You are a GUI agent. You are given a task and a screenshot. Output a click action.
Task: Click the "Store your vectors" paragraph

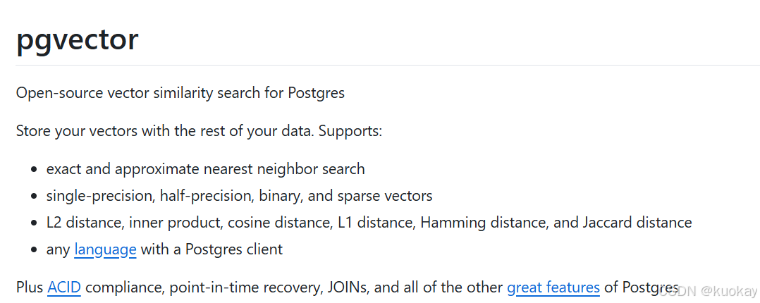point(199,131)
